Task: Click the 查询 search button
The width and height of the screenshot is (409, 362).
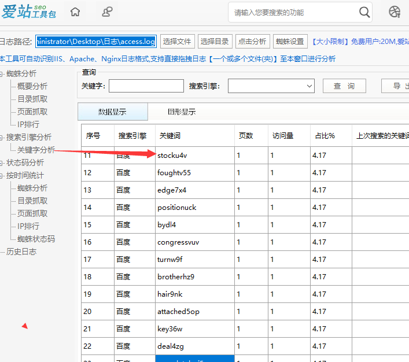Action: point(344,86)
